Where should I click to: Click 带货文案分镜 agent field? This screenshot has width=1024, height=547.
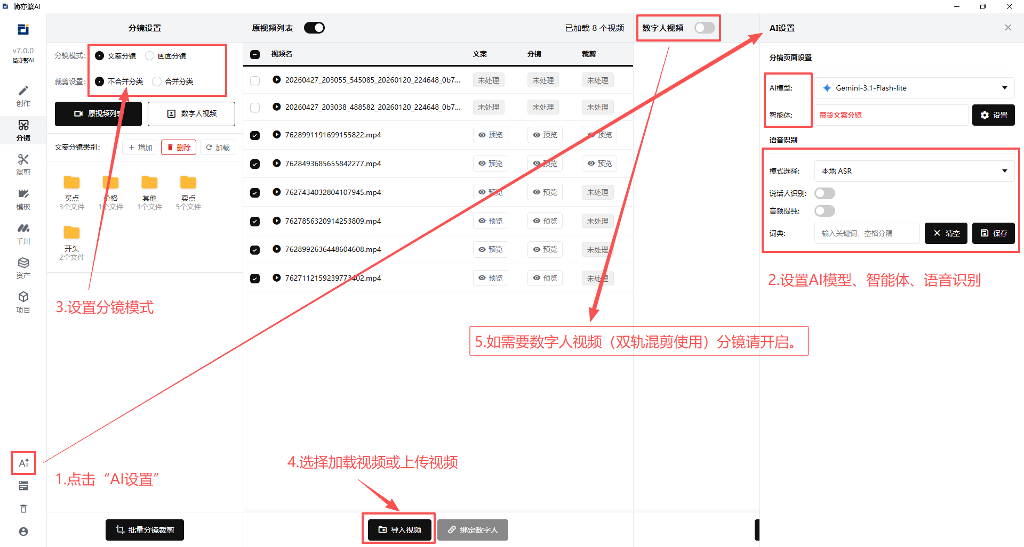[891, 115]
